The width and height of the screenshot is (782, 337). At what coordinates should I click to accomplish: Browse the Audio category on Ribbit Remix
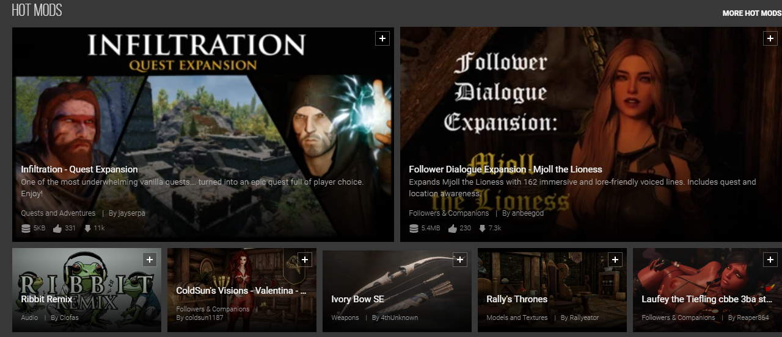(x=29, y=317)
